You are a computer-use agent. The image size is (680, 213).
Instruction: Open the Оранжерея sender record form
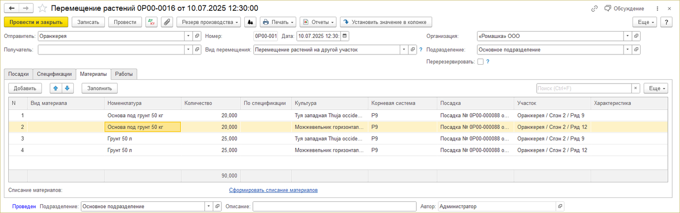(x=197, y=36)
